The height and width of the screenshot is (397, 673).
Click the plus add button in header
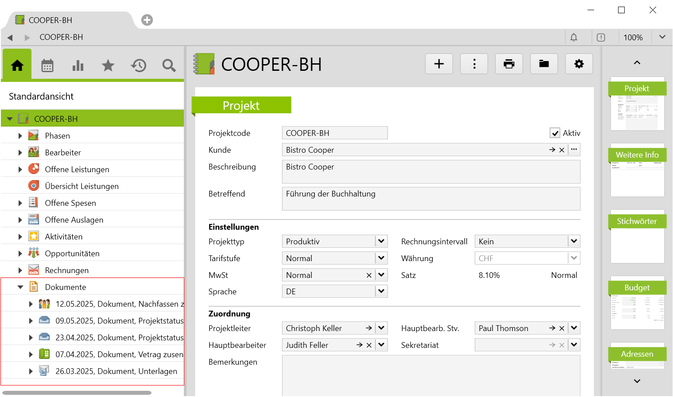(439, 64)
